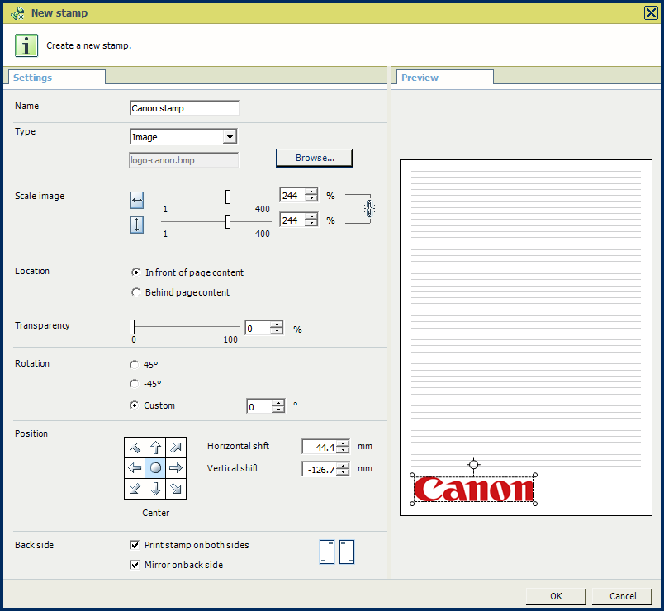Screen dimensions: 664x611
Task: Click Canon logo stamp in preview
Action: [473, 489]
